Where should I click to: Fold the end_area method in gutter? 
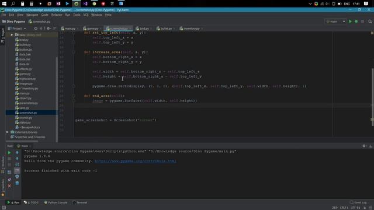coord(74,96)
